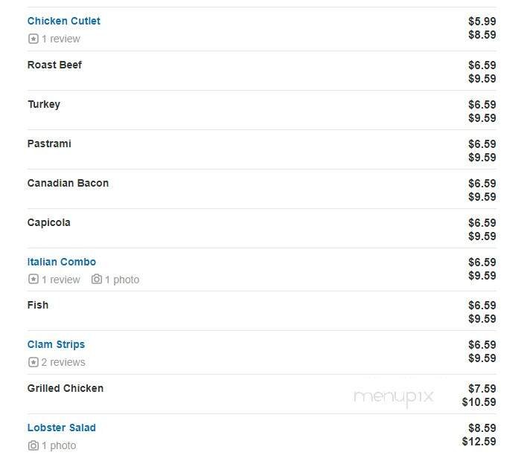View the 1 photo of Lobster Salad

59,445
